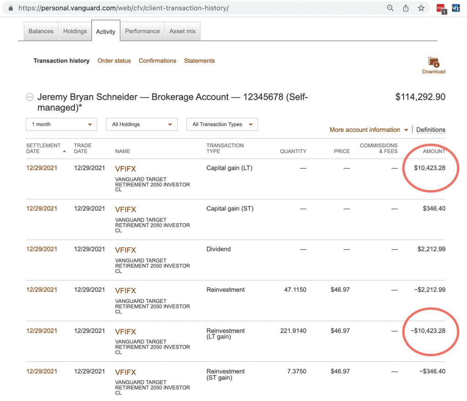
Task: Click the Download folder icon
Action: tap(434, 62)
